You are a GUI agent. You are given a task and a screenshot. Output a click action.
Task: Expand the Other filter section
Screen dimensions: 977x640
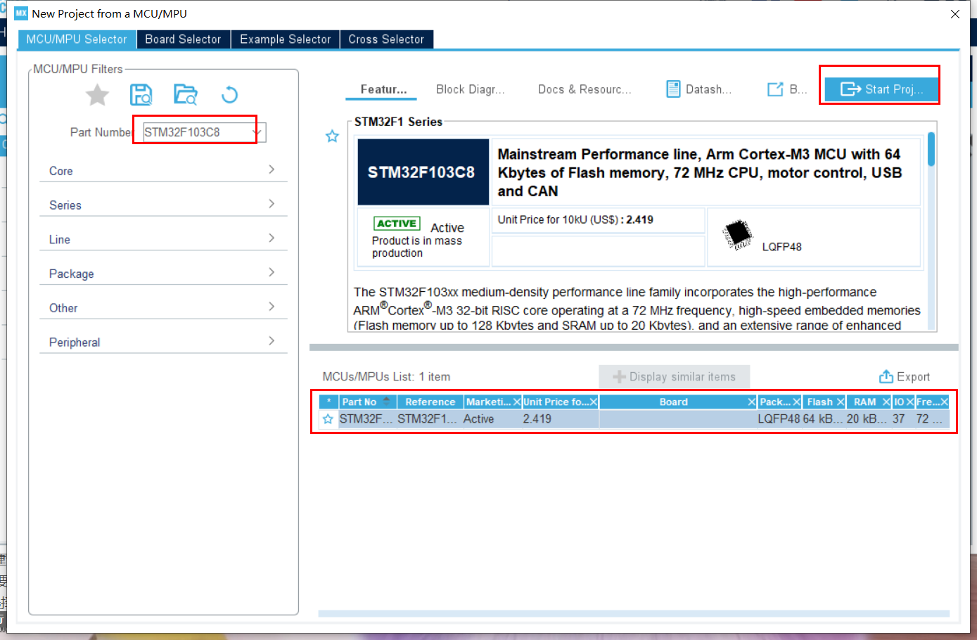coord(163,308)
